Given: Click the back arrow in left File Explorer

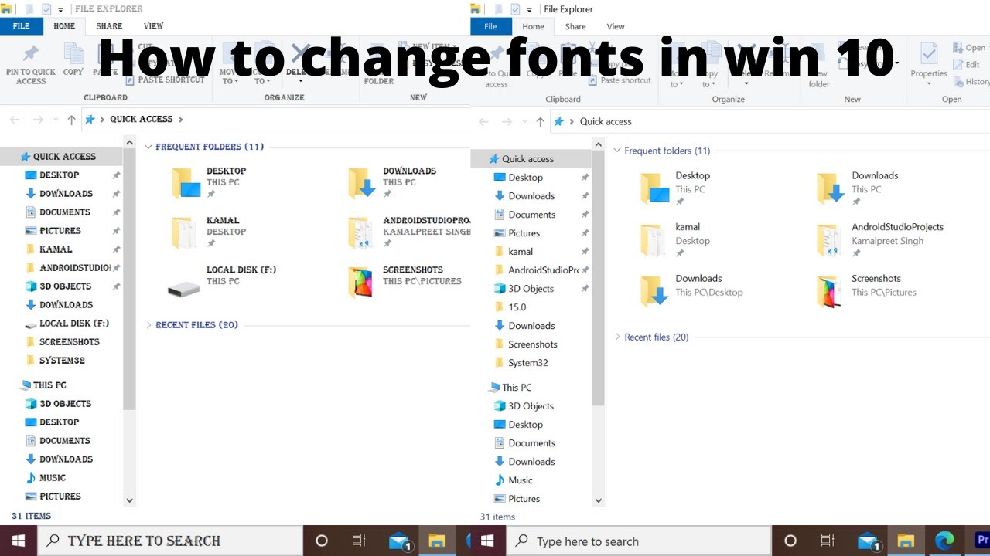Looking at the screenshot, I should 15,120.
